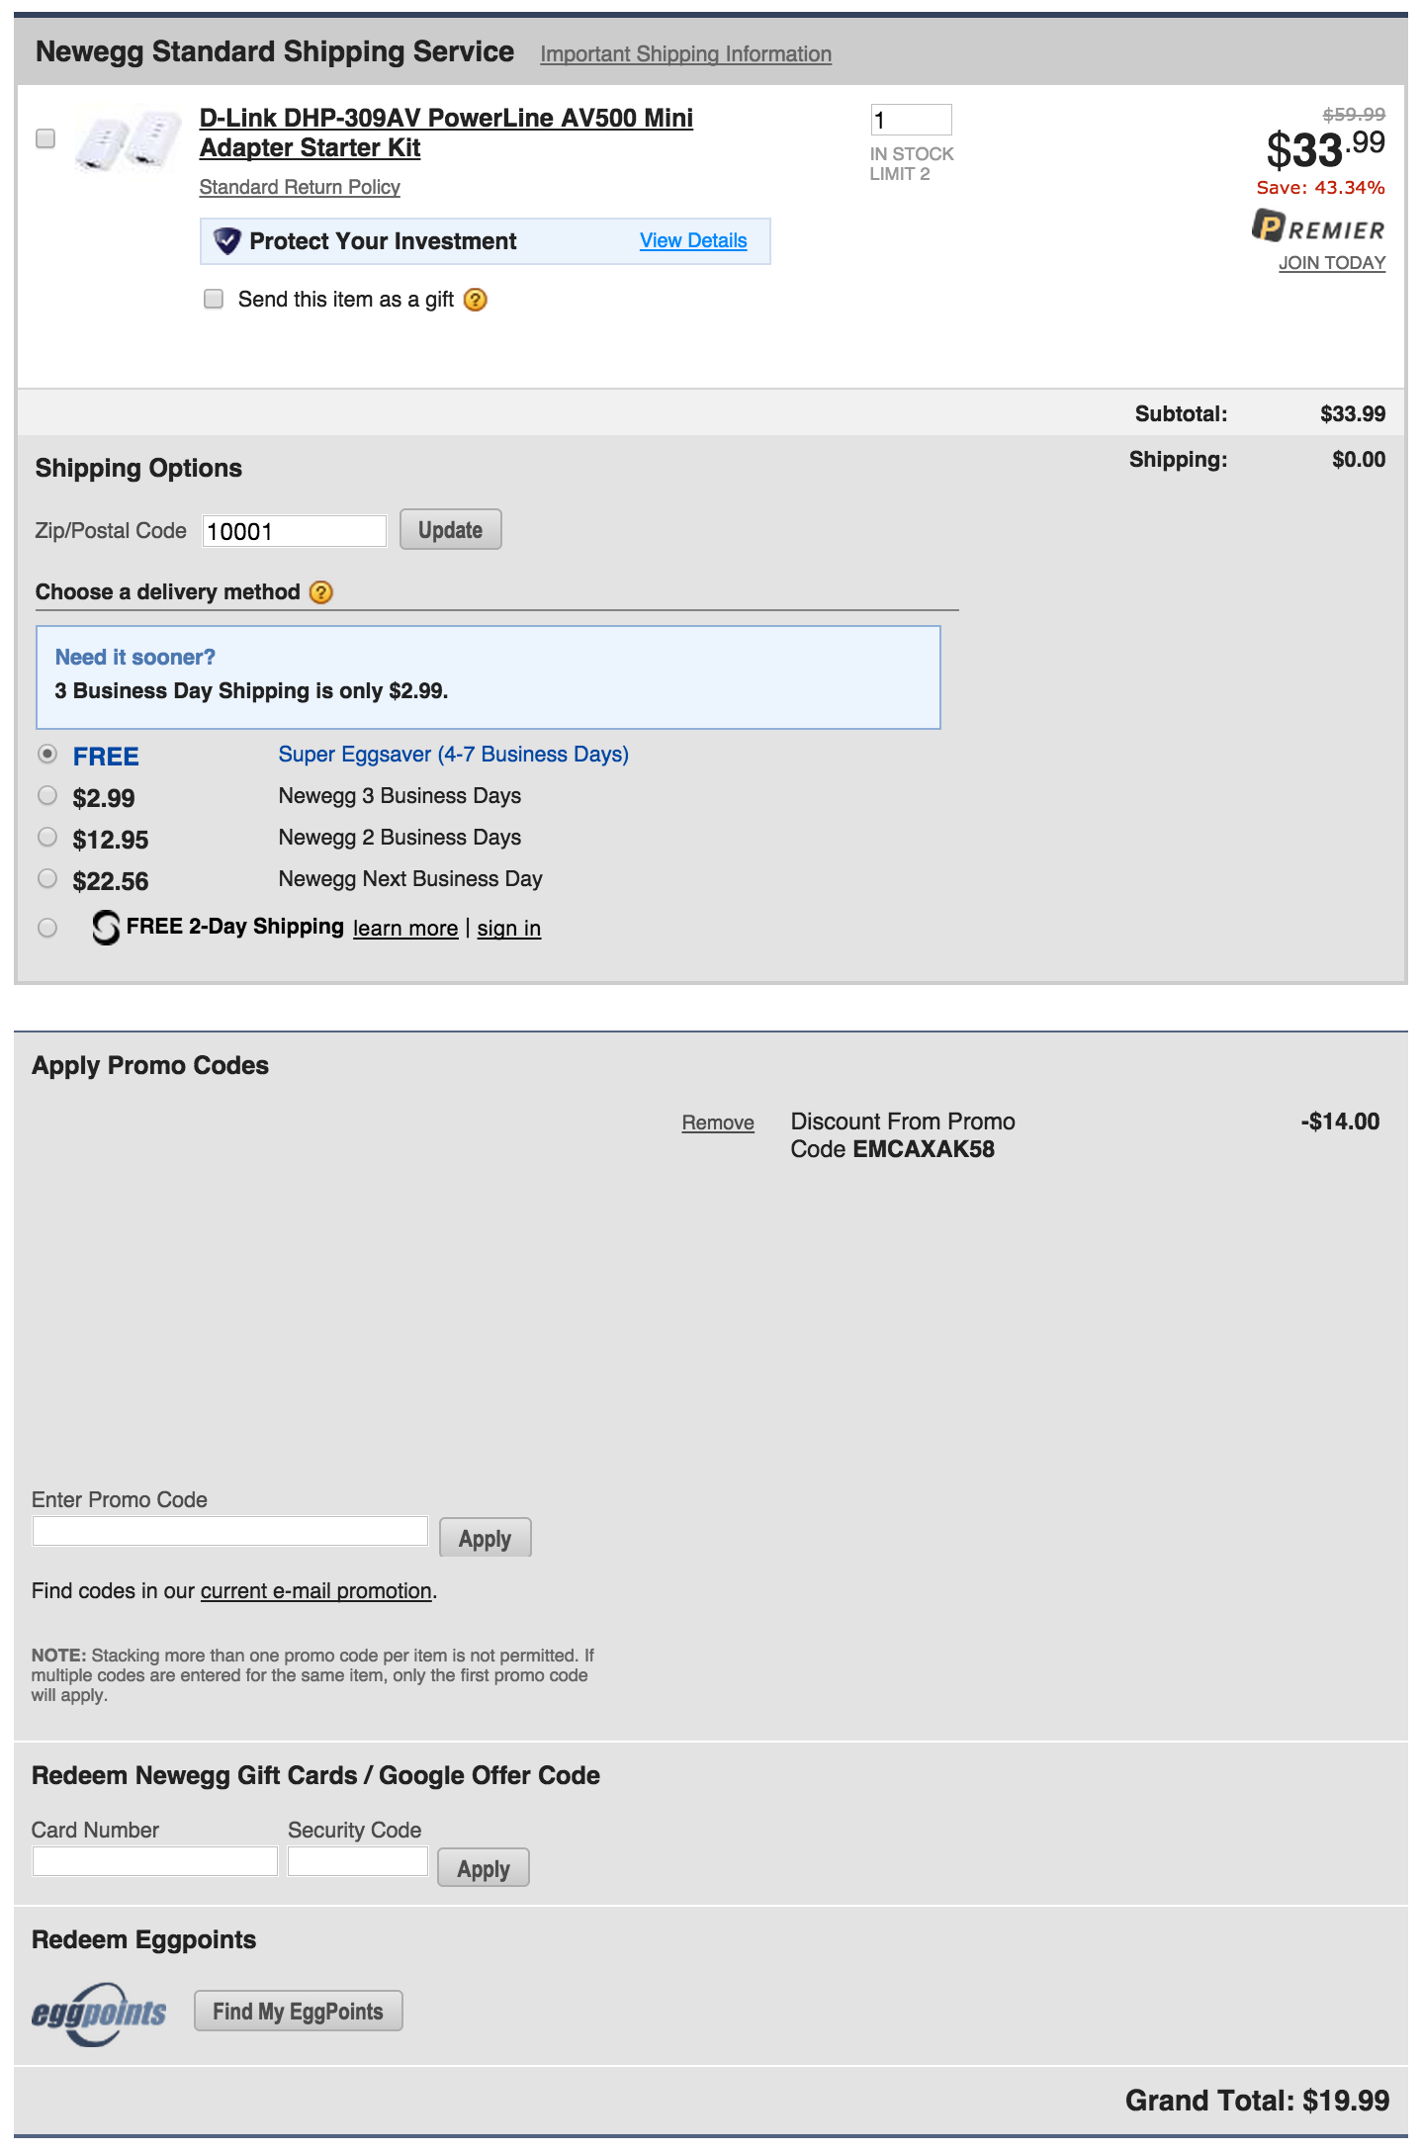Click the gift option help question icon
1422x2152 pixels.
(x=476, y=300)
